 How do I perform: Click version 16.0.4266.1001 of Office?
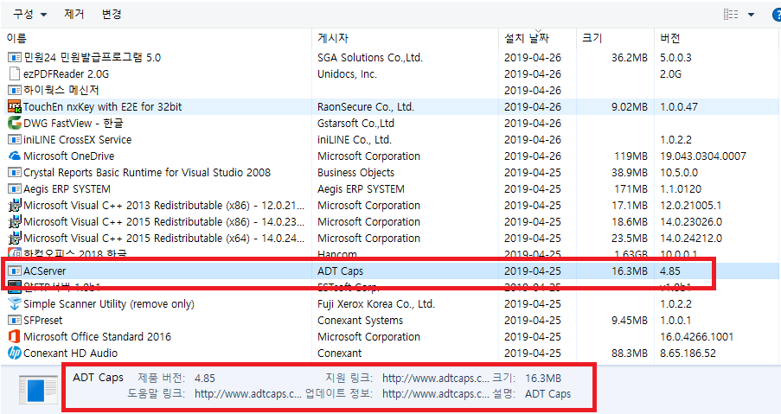click(x=696, y=337)
